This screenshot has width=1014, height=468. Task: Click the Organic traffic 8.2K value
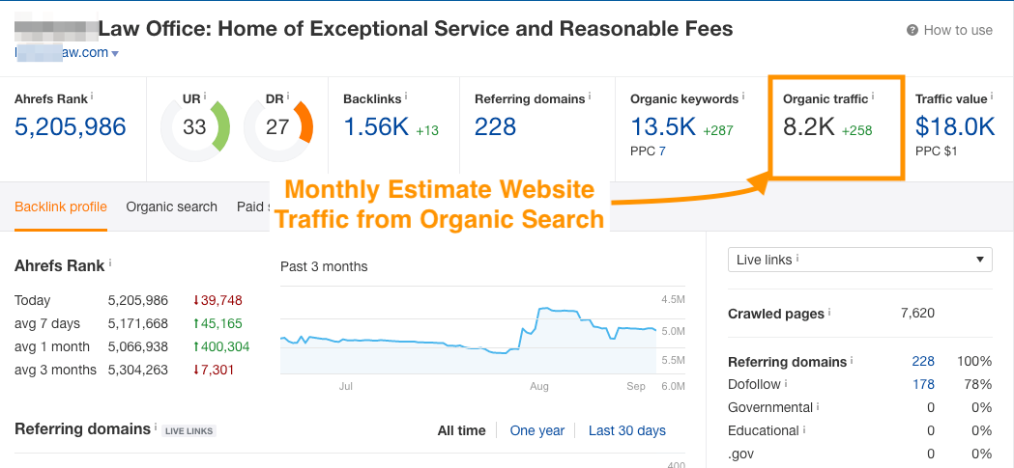(x=809, y=127)
